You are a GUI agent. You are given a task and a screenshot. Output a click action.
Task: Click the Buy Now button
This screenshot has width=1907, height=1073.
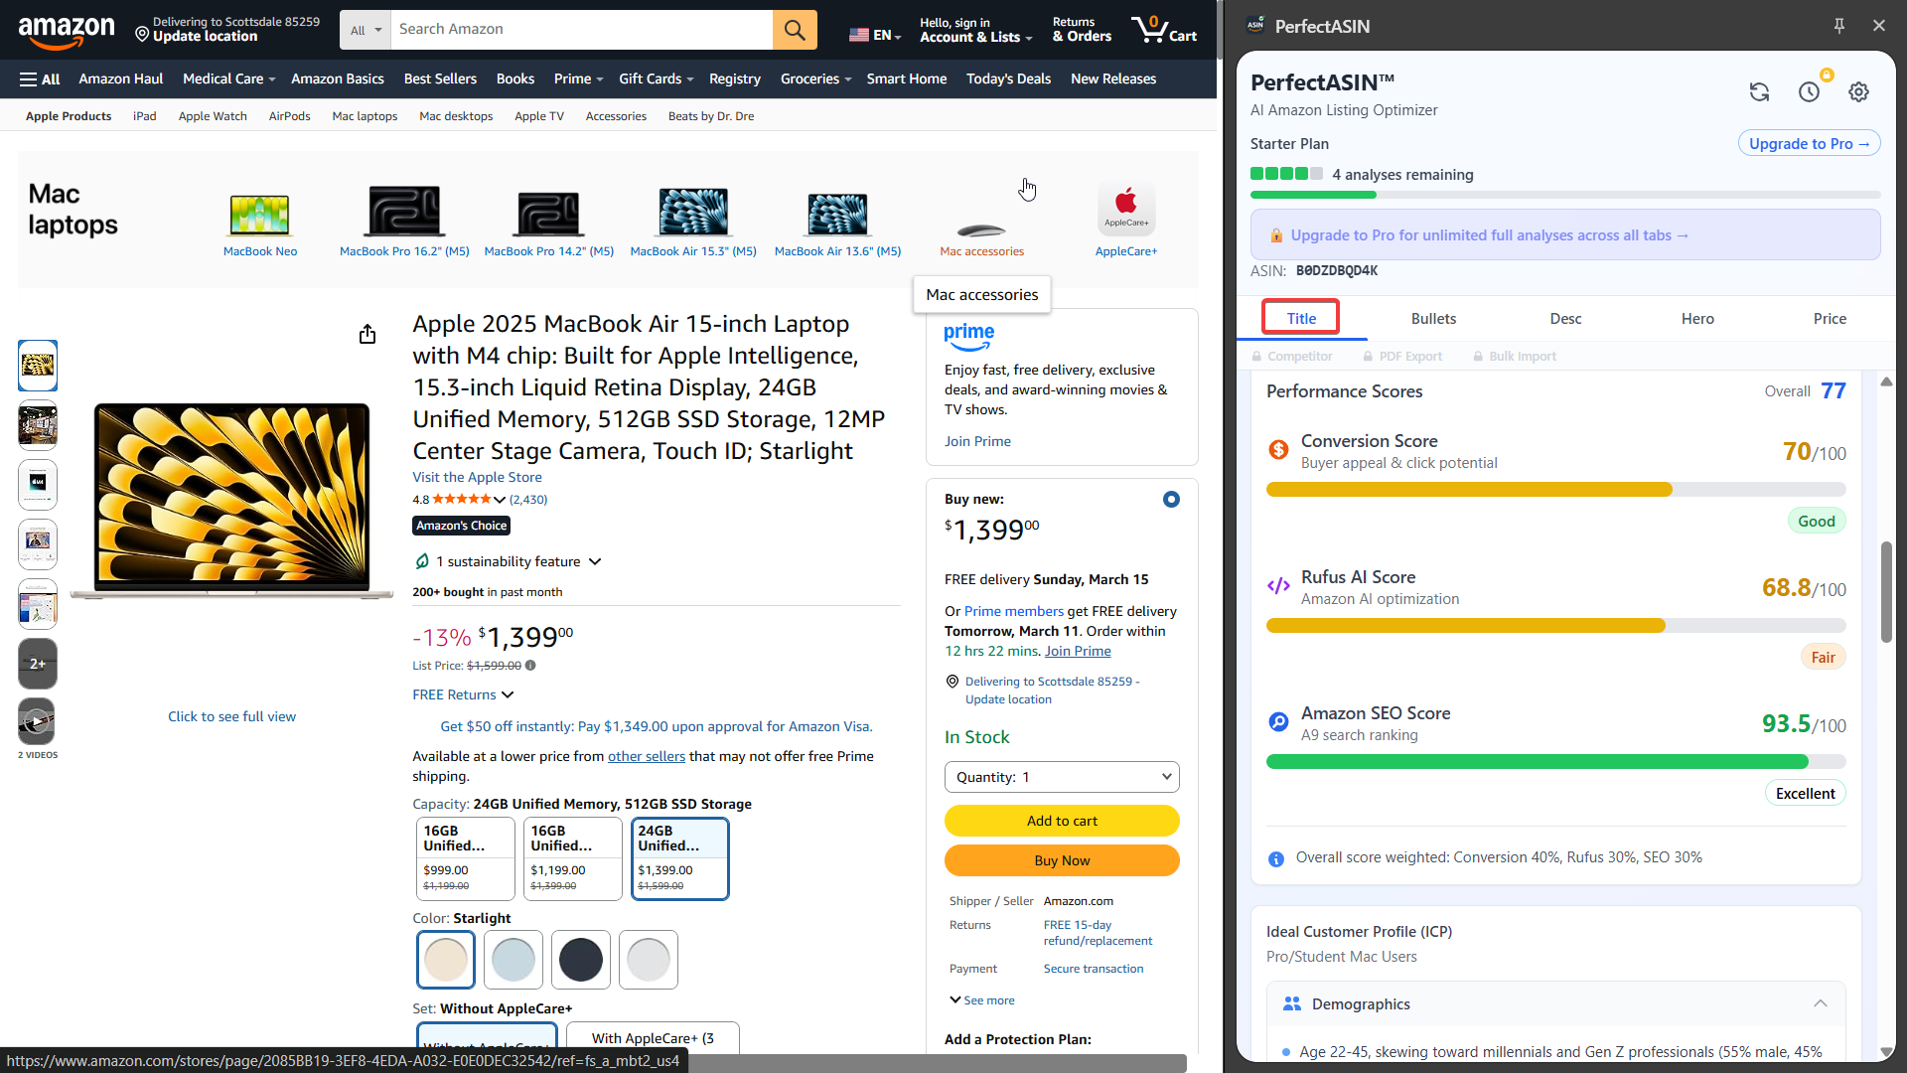coord(1062,860)
